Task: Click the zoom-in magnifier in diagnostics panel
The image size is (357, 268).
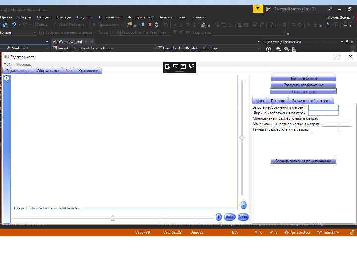Action: (x=278, y=49)
